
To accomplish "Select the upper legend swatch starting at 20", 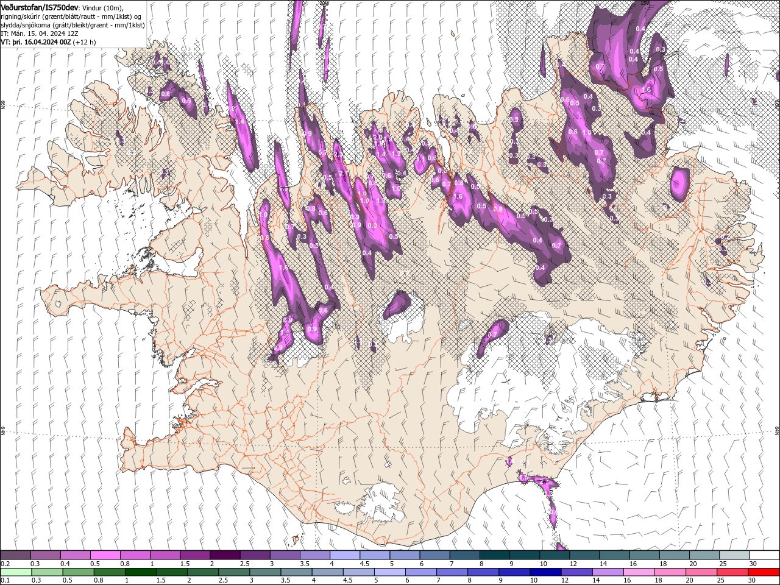I will click(704, 555).
